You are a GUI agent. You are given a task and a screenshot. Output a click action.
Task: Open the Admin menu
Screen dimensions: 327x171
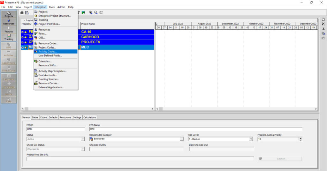(x=61, y=7)
